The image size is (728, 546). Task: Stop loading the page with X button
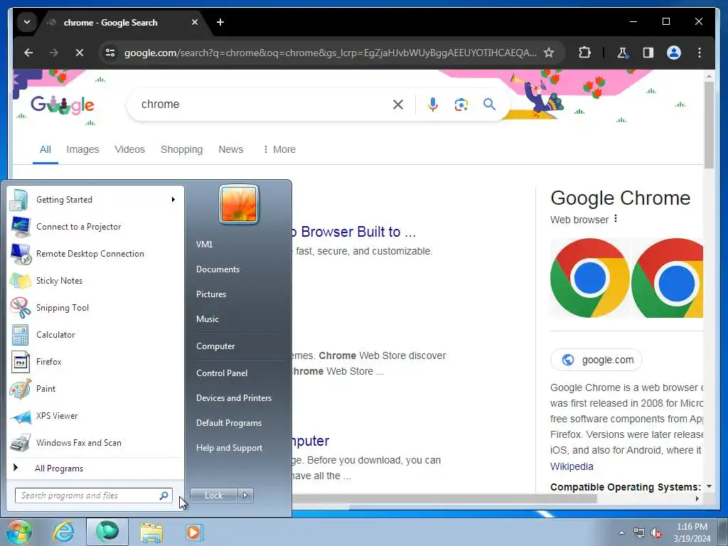click(80, 53)
